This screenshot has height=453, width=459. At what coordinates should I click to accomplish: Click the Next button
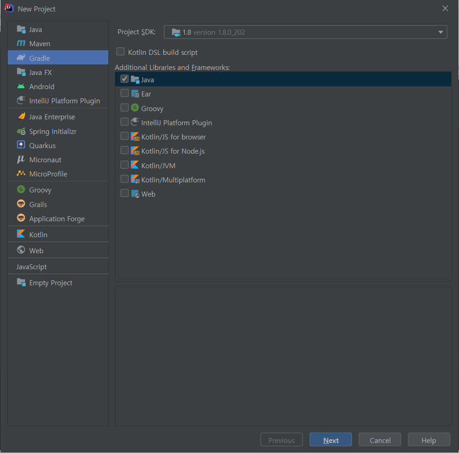click(x=331, y=440)
